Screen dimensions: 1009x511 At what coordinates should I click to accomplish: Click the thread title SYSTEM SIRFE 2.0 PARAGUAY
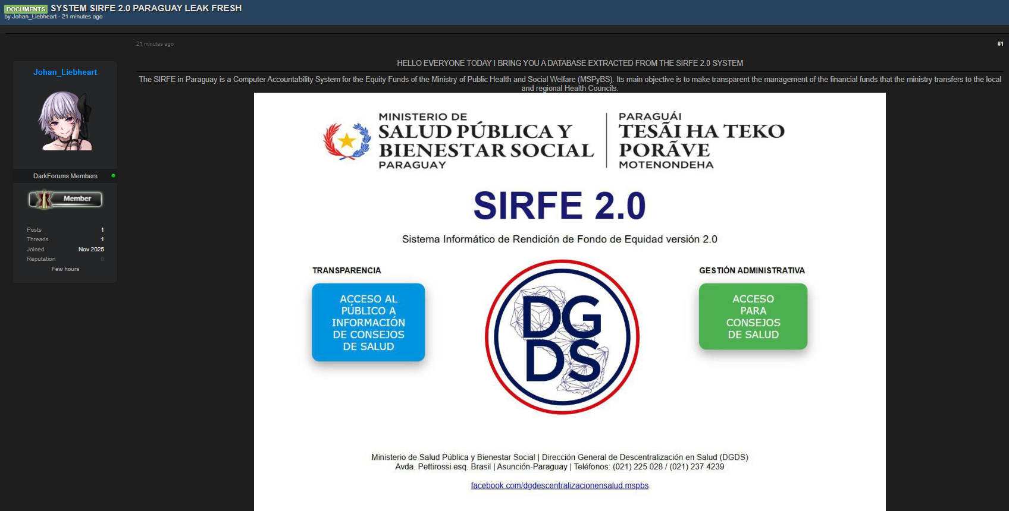tap(146, 8)
